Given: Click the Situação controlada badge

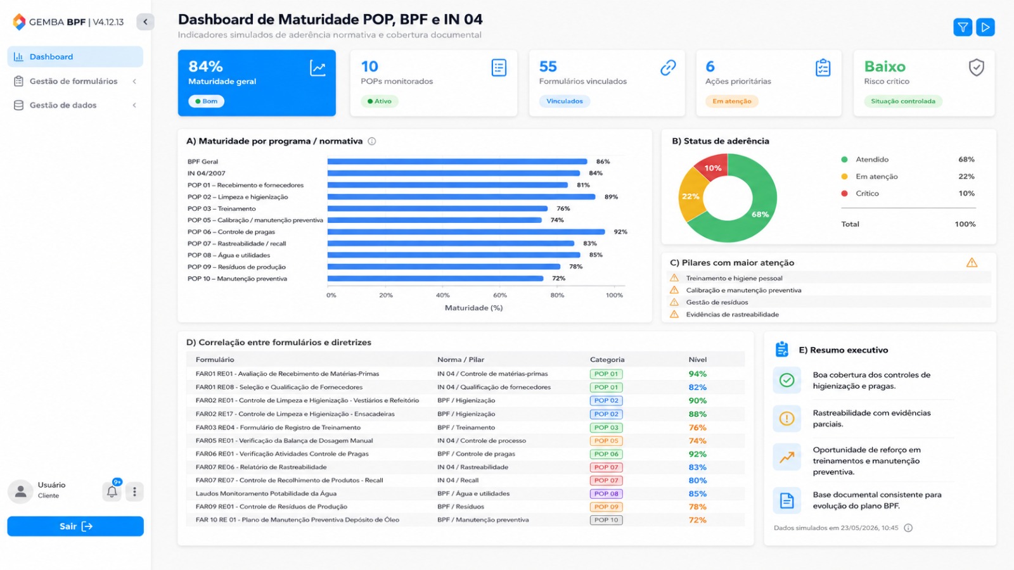Looking at the screenshot, I should coord(903,101).
